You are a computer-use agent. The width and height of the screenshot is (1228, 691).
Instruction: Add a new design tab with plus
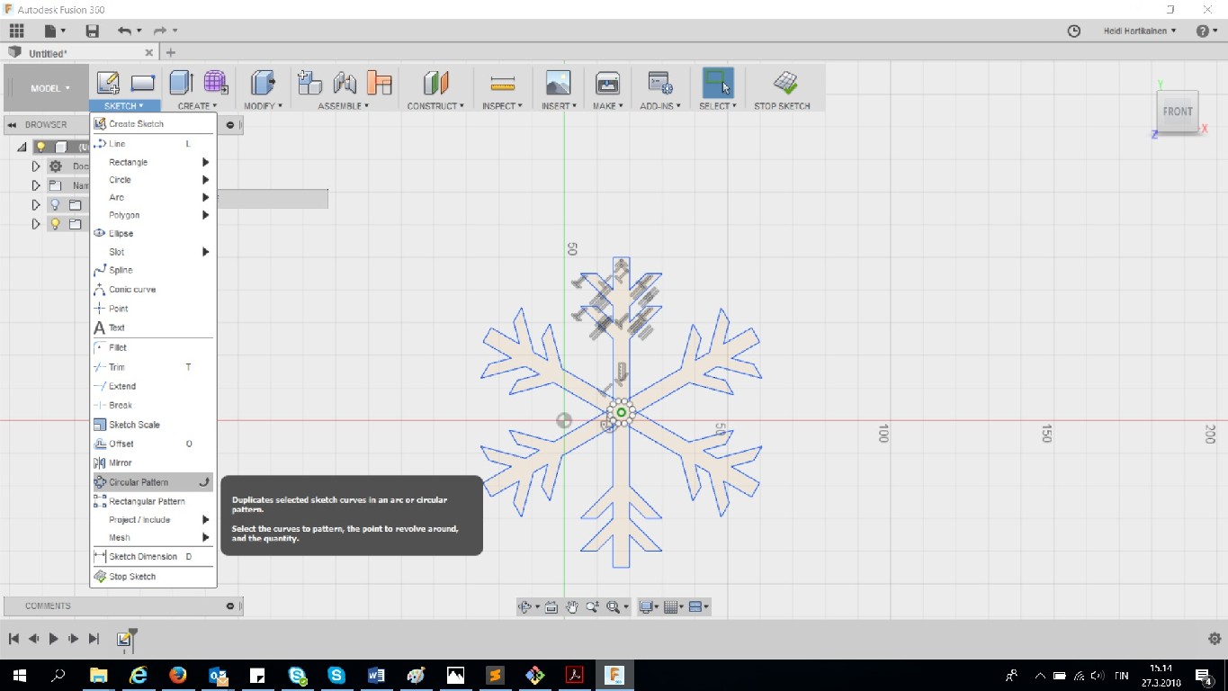click(171, 53)
